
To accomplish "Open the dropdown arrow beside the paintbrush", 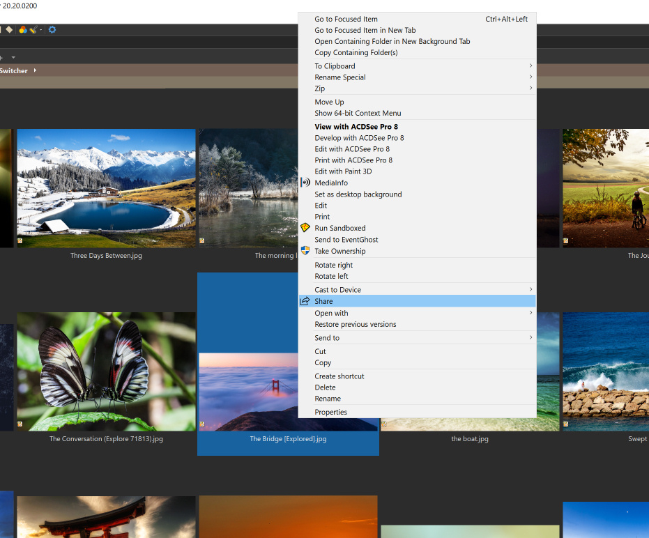I will click(41, 30).
